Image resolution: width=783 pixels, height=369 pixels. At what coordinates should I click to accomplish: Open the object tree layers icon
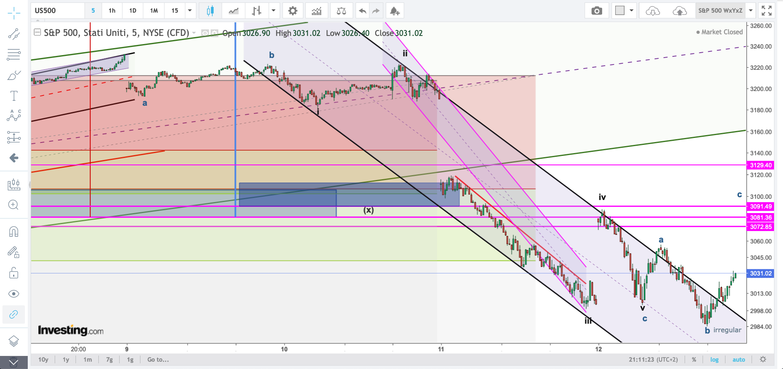point(13,341)
